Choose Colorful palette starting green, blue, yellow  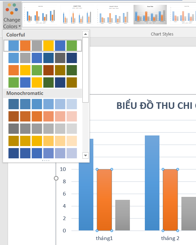tap(43, 83)
